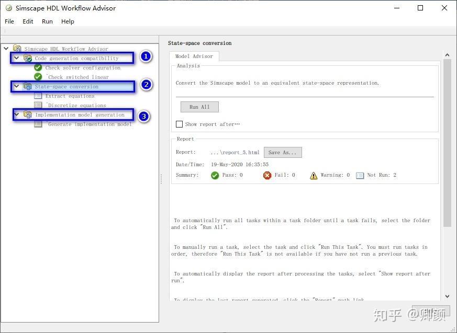Select the Implementation model generation tree row

(80, 114)
